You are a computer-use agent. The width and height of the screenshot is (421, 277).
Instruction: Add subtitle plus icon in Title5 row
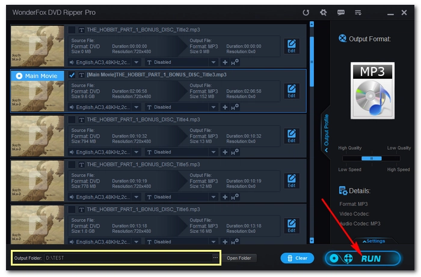pyautogui.click(x=225, y=197)
